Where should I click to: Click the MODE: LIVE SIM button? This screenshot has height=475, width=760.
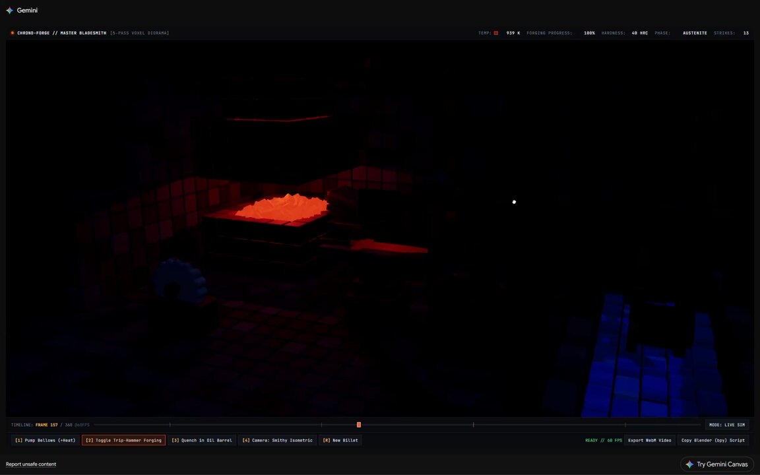point(726,425)
